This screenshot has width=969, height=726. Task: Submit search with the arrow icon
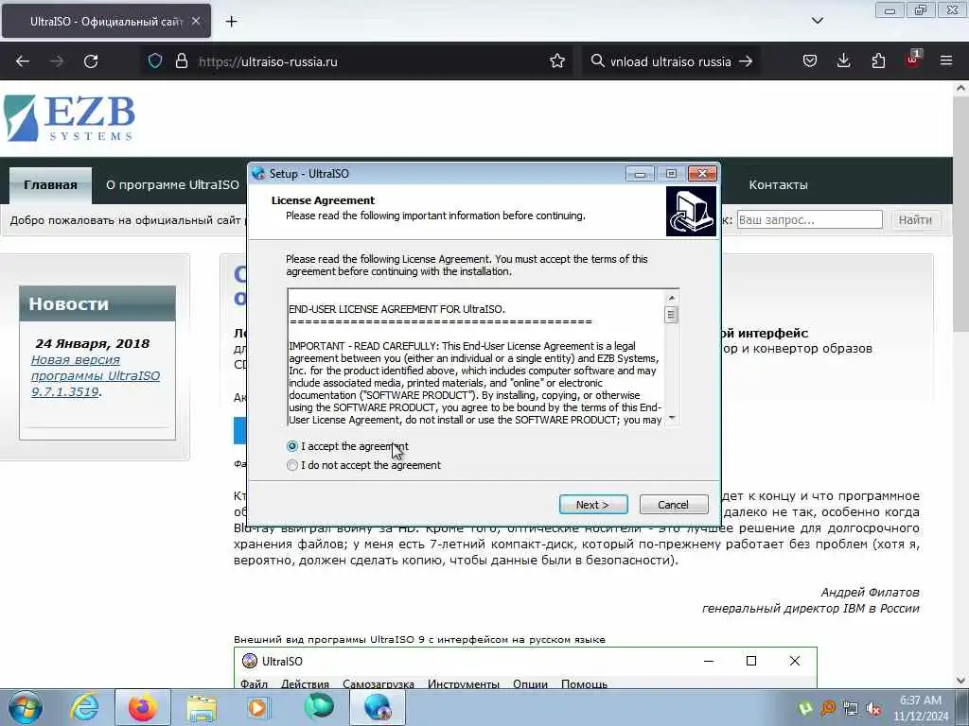point(746,61)
